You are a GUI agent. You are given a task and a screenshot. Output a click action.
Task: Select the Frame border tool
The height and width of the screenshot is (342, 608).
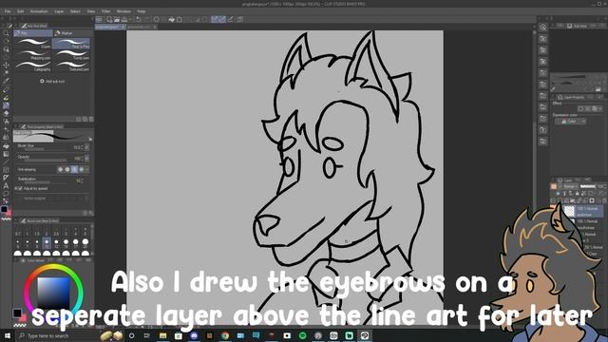point(6,170)
